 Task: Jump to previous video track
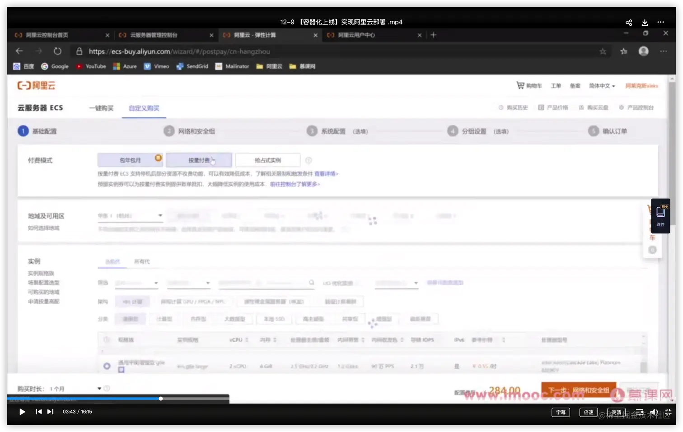tap(38, 412)
